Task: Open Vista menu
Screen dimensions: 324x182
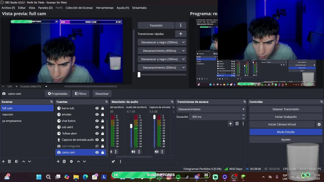Action: 32,8
